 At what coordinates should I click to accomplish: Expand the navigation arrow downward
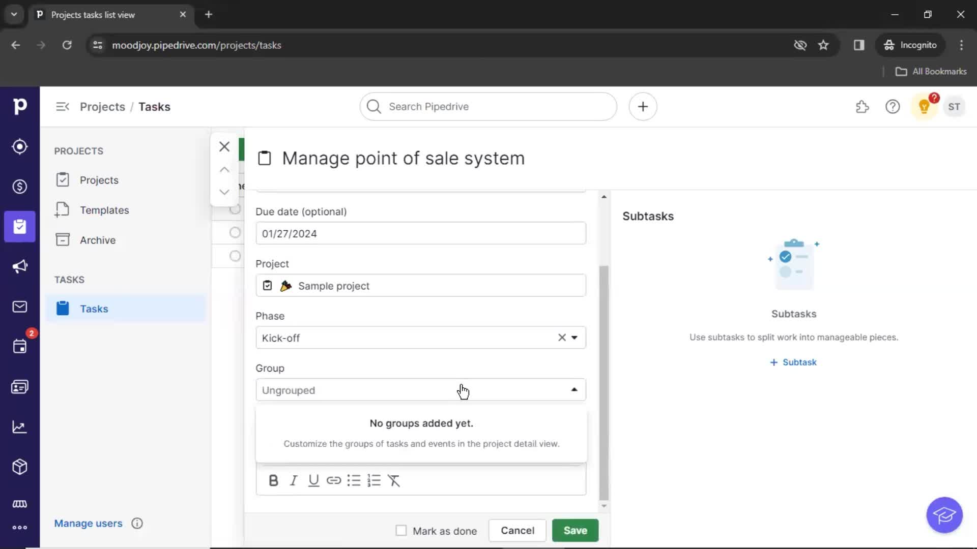point(225,192)
